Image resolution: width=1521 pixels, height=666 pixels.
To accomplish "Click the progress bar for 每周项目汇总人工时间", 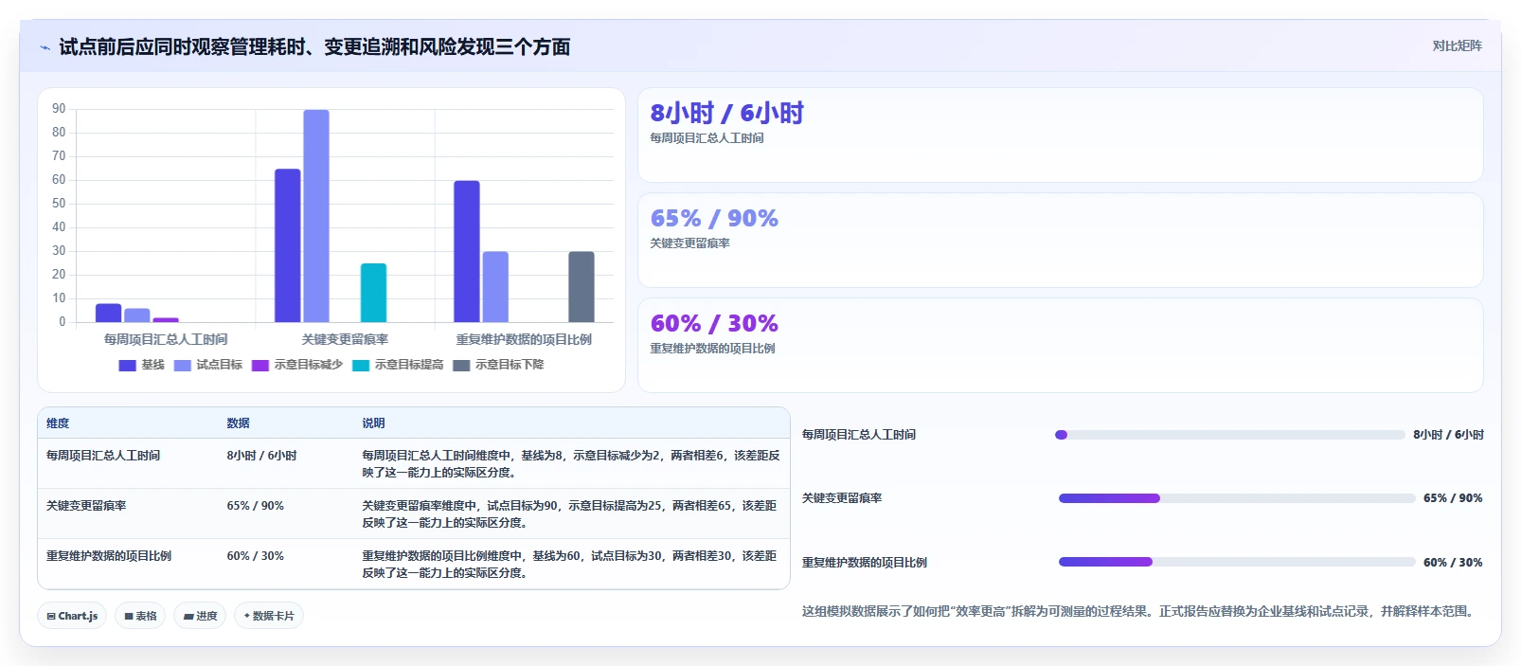I will coord(1229,435).
